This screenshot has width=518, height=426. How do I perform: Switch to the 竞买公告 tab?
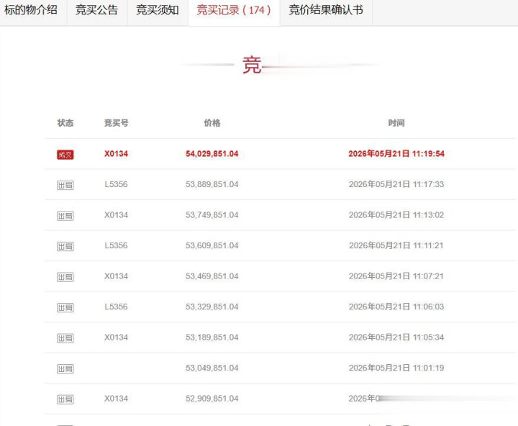click(97, 10)
